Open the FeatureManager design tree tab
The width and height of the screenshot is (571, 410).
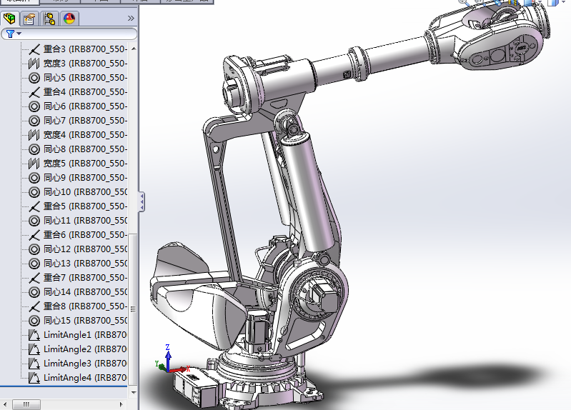(x=9, y=19)
